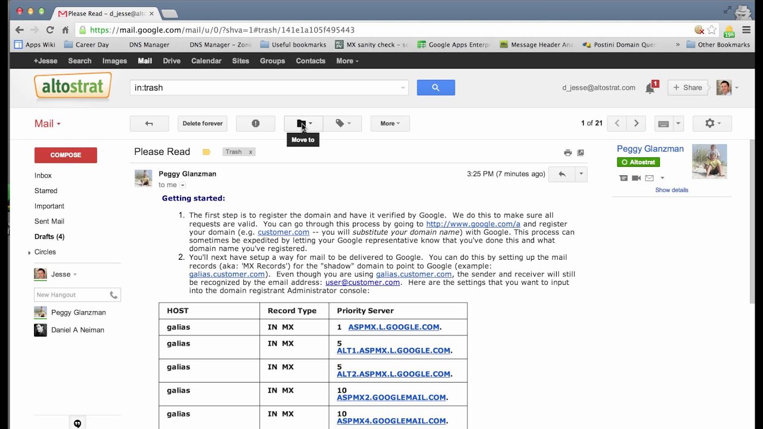The width and height of the screenshot is (763, 429).
Task: Go to the Inbox folder
Action: [x=43, y=176]
